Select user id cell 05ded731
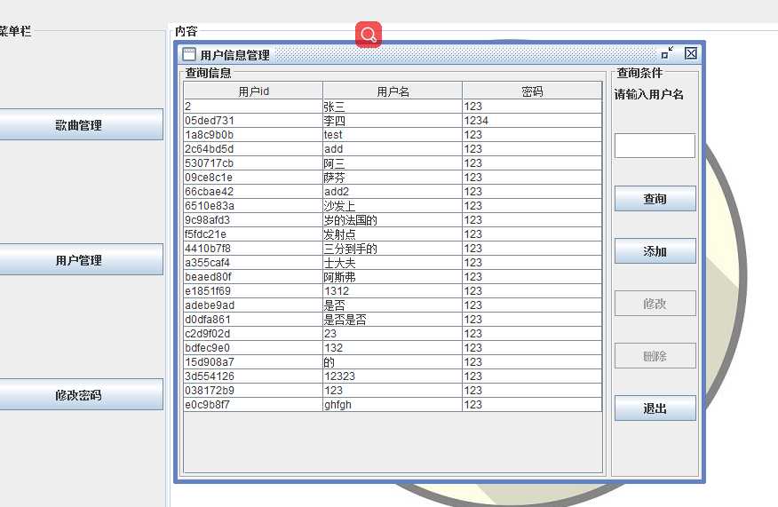 tap(253, 121)
